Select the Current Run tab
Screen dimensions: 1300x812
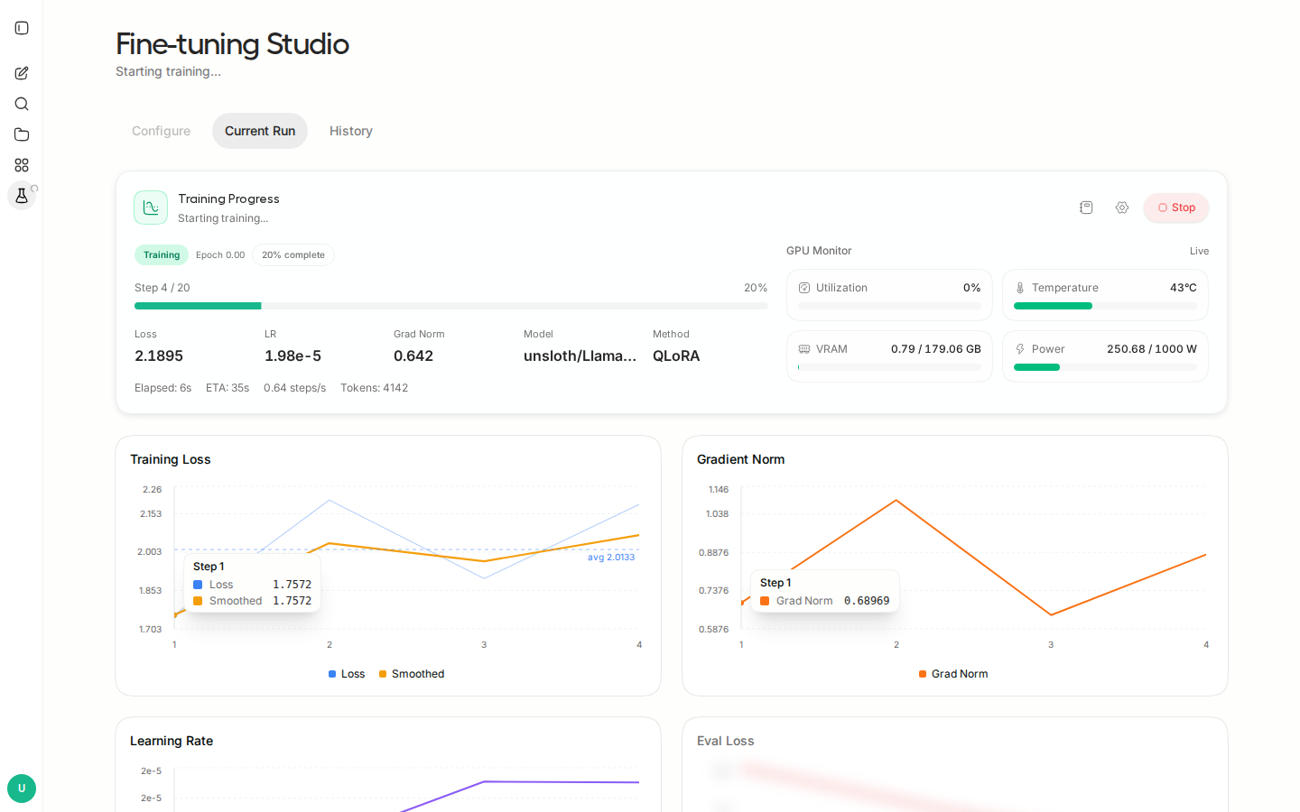click(x=260, y=131)
